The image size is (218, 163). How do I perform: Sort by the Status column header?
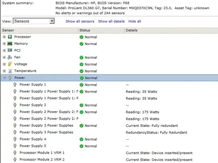pos(101,30)
